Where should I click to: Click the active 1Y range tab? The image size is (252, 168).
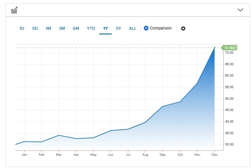point(105,28)
